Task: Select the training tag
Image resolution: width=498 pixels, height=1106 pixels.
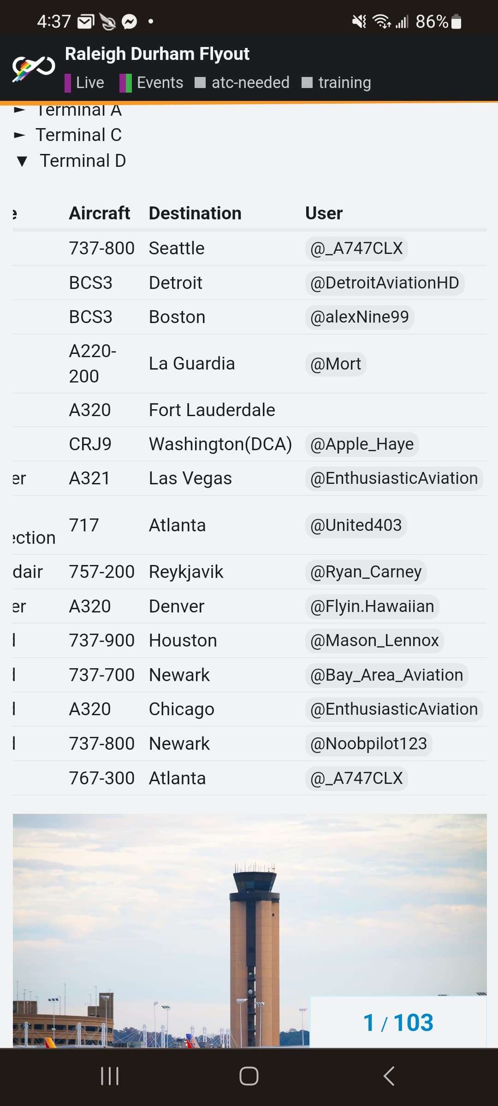Action: point(336,82)
